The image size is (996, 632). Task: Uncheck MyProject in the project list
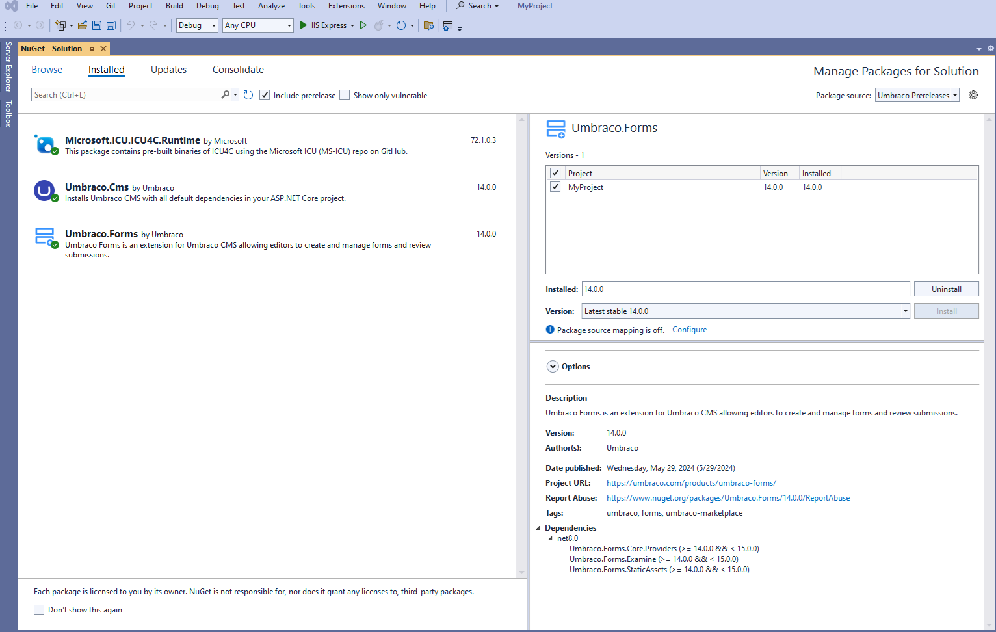point(555,187)
